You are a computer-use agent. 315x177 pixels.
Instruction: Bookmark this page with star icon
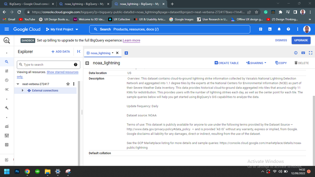tap(256, 12)
